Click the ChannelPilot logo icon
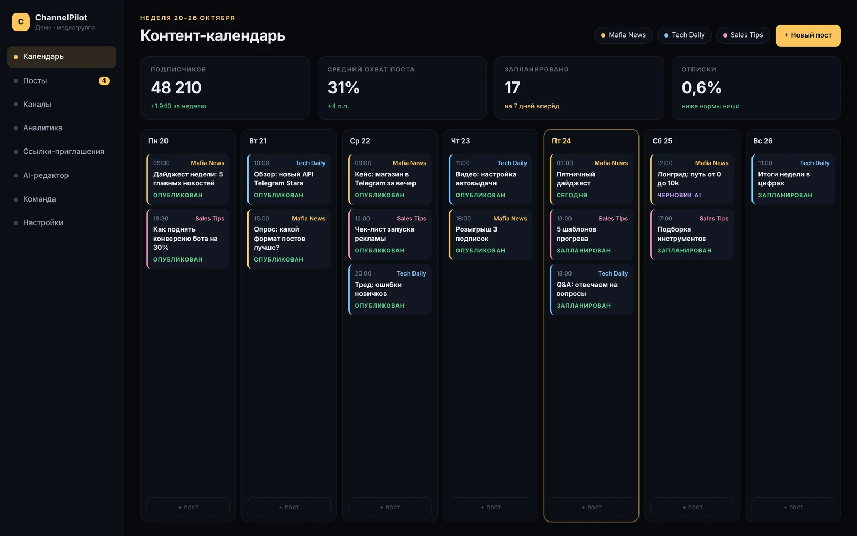Screen dimensions: 857x536 click(x=21, y=22)
